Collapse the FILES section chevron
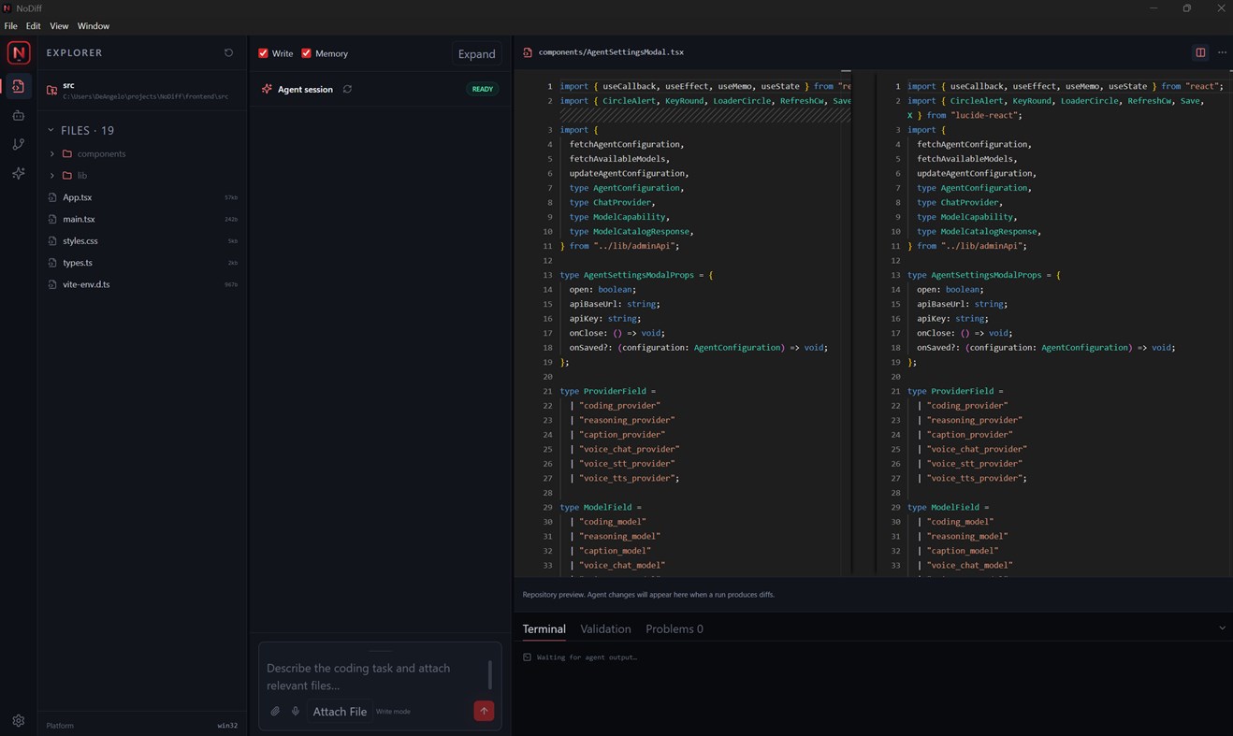Image resolution: width=1233 pixels, height=736 pixels. click(x=51, y=130)
